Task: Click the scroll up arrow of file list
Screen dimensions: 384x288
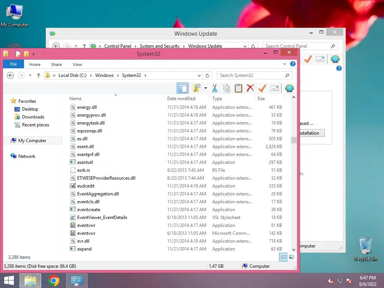Action: tap(294, 97)
